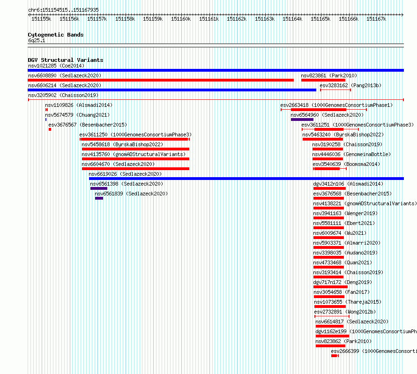Click the purple bar under nsv6561398

(99, 188)
